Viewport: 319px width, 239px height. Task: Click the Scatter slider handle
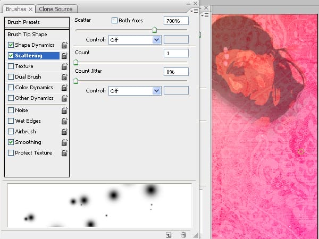tap(154, 30)
